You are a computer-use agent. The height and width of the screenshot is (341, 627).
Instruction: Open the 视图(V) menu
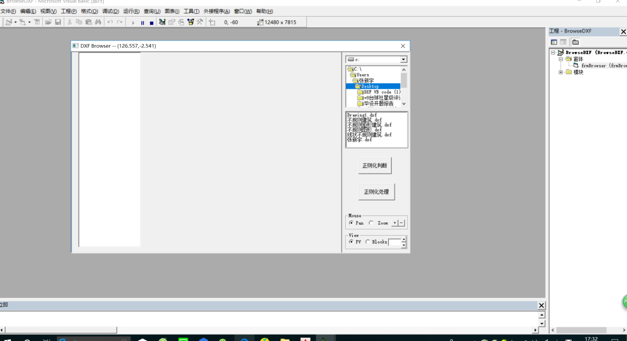click(x=48, y=11)
